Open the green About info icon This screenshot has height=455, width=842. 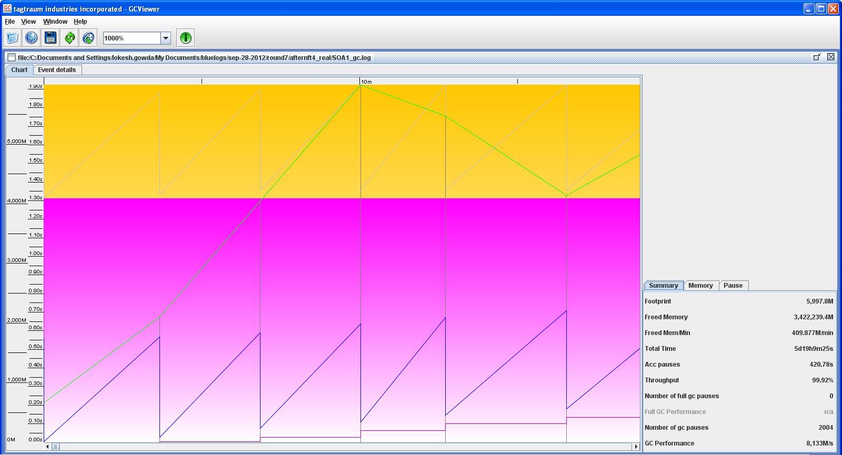pos(185,38)
